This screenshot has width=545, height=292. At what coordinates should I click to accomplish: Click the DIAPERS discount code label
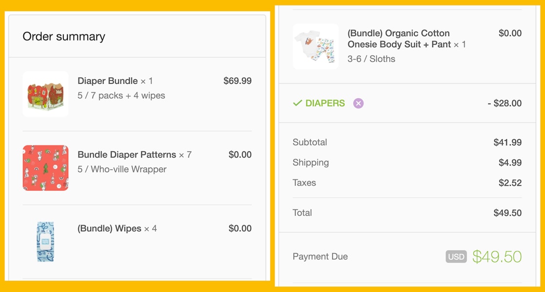(325, 103)
